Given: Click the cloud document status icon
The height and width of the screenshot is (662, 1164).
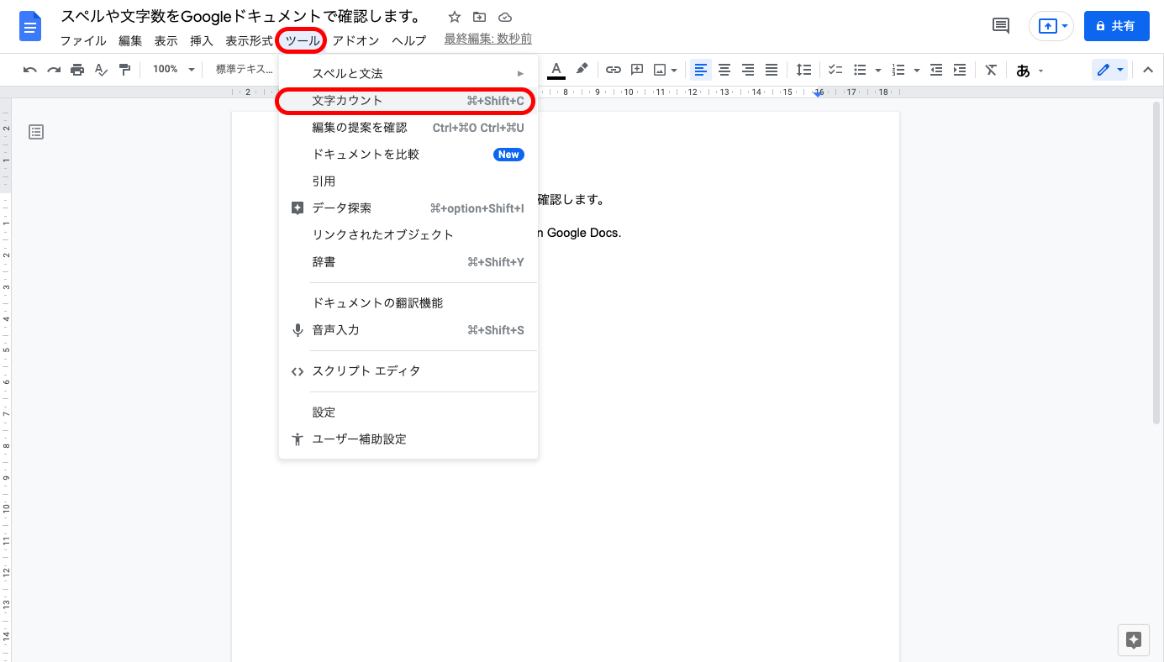Looking at the screenshot, I should coord(504,17).
